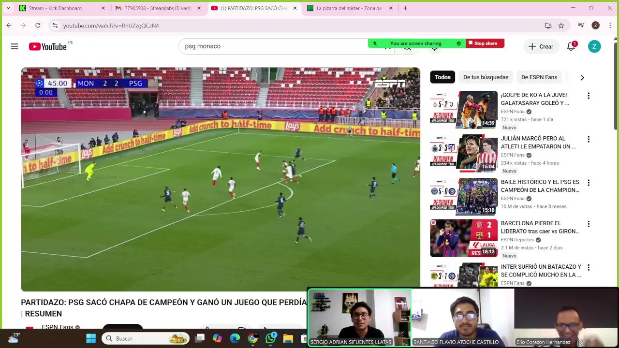
Task: Switch to Chrome on the taskbar
Action: pos(252,338)
